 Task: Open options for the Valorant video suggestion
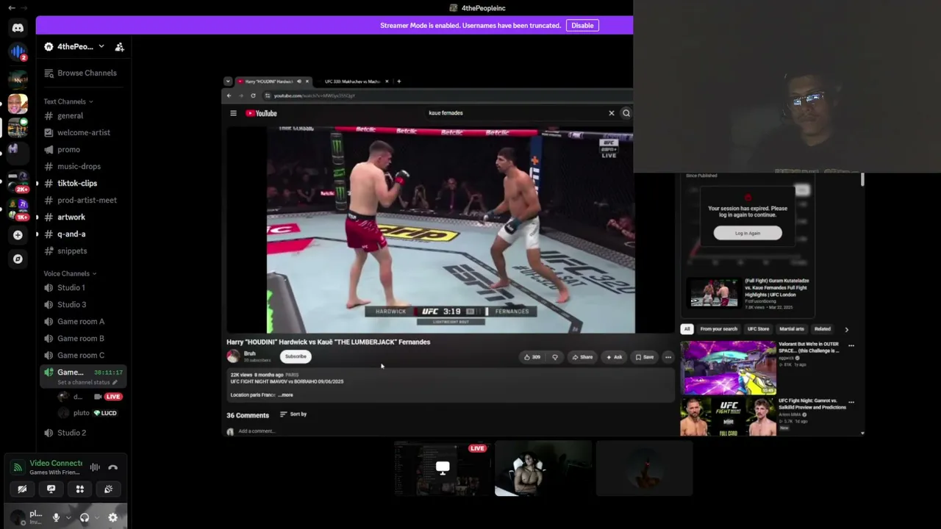pos(851,345)
